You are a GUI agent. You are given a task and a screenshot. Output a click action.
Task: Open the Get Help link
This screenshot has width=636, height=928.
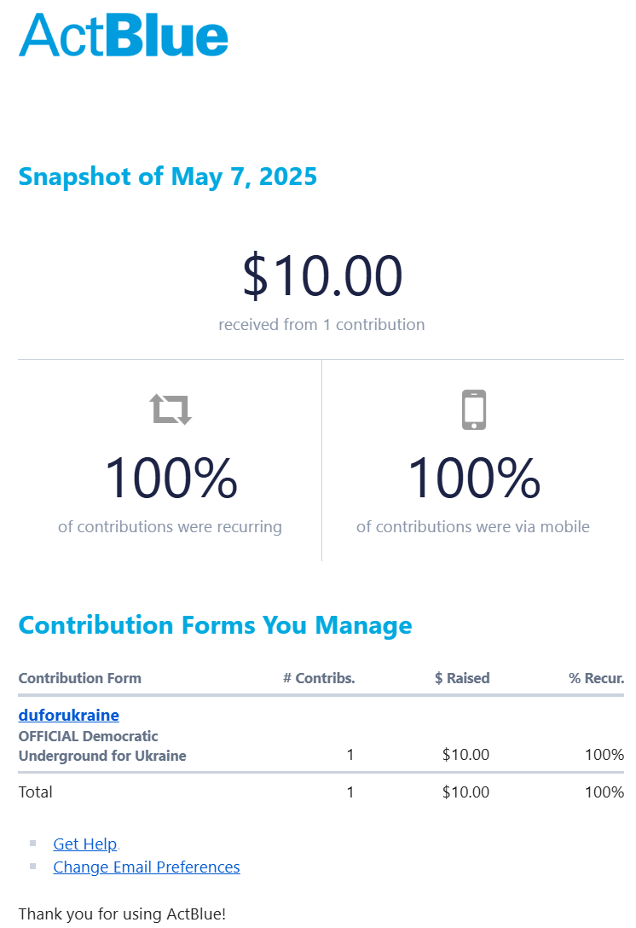click(x=84, y=844)
